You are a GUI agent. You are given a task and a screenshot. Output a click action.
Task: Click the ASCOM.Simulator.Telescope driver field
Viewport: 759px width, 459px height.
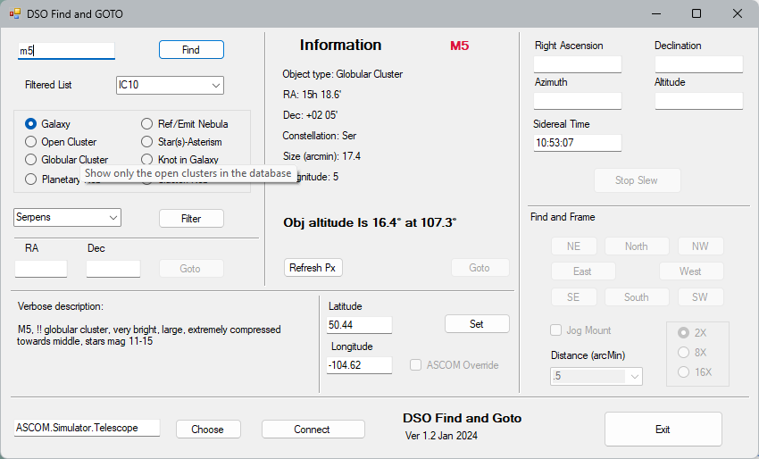click(87, 428)
